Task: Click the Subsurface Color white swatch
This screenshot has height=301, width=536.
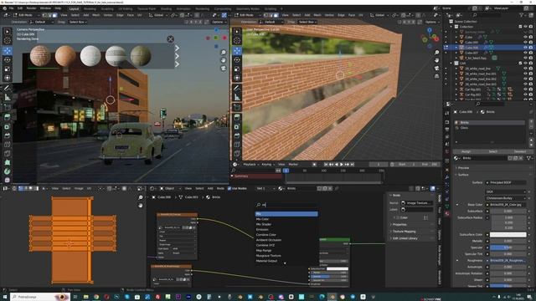Action: pyautogui.click(x=508, y=234)
